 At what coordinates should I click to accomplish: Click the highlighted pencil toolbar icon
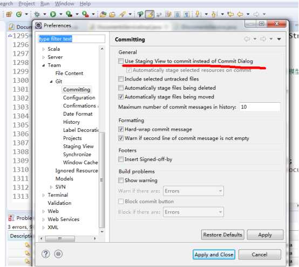pos(149,14)
